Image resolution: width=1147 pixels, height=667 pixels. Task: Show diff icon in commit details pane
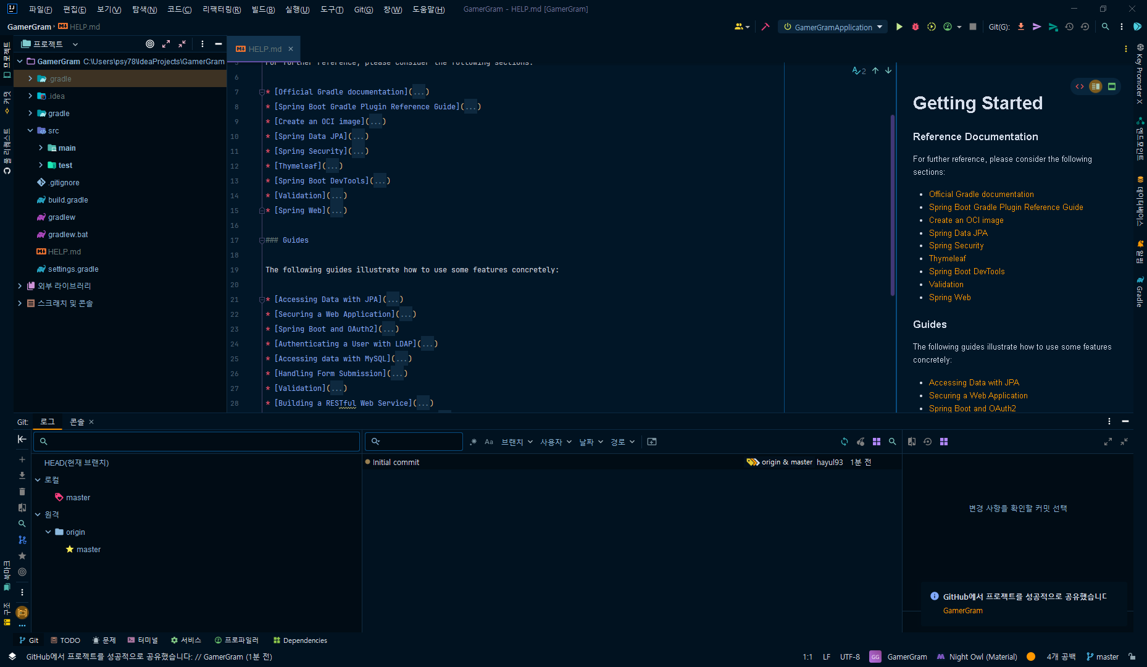pos(912,442)
